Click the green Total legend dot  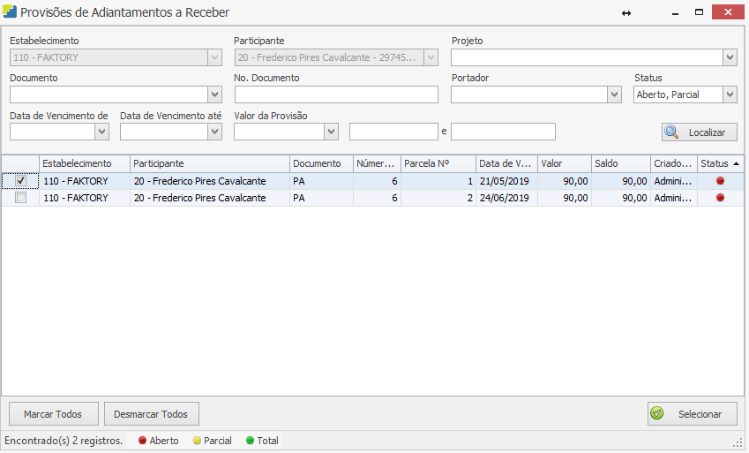(x=250, y=441)
